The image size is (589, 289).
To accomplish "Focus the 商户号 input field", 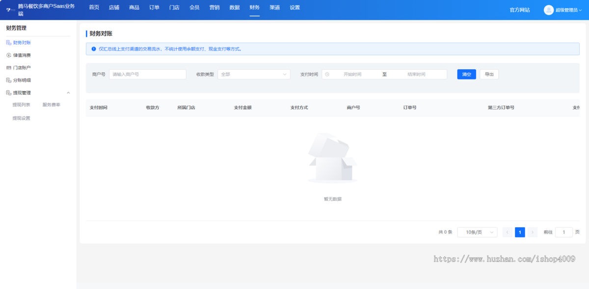I will pos(148,74).
